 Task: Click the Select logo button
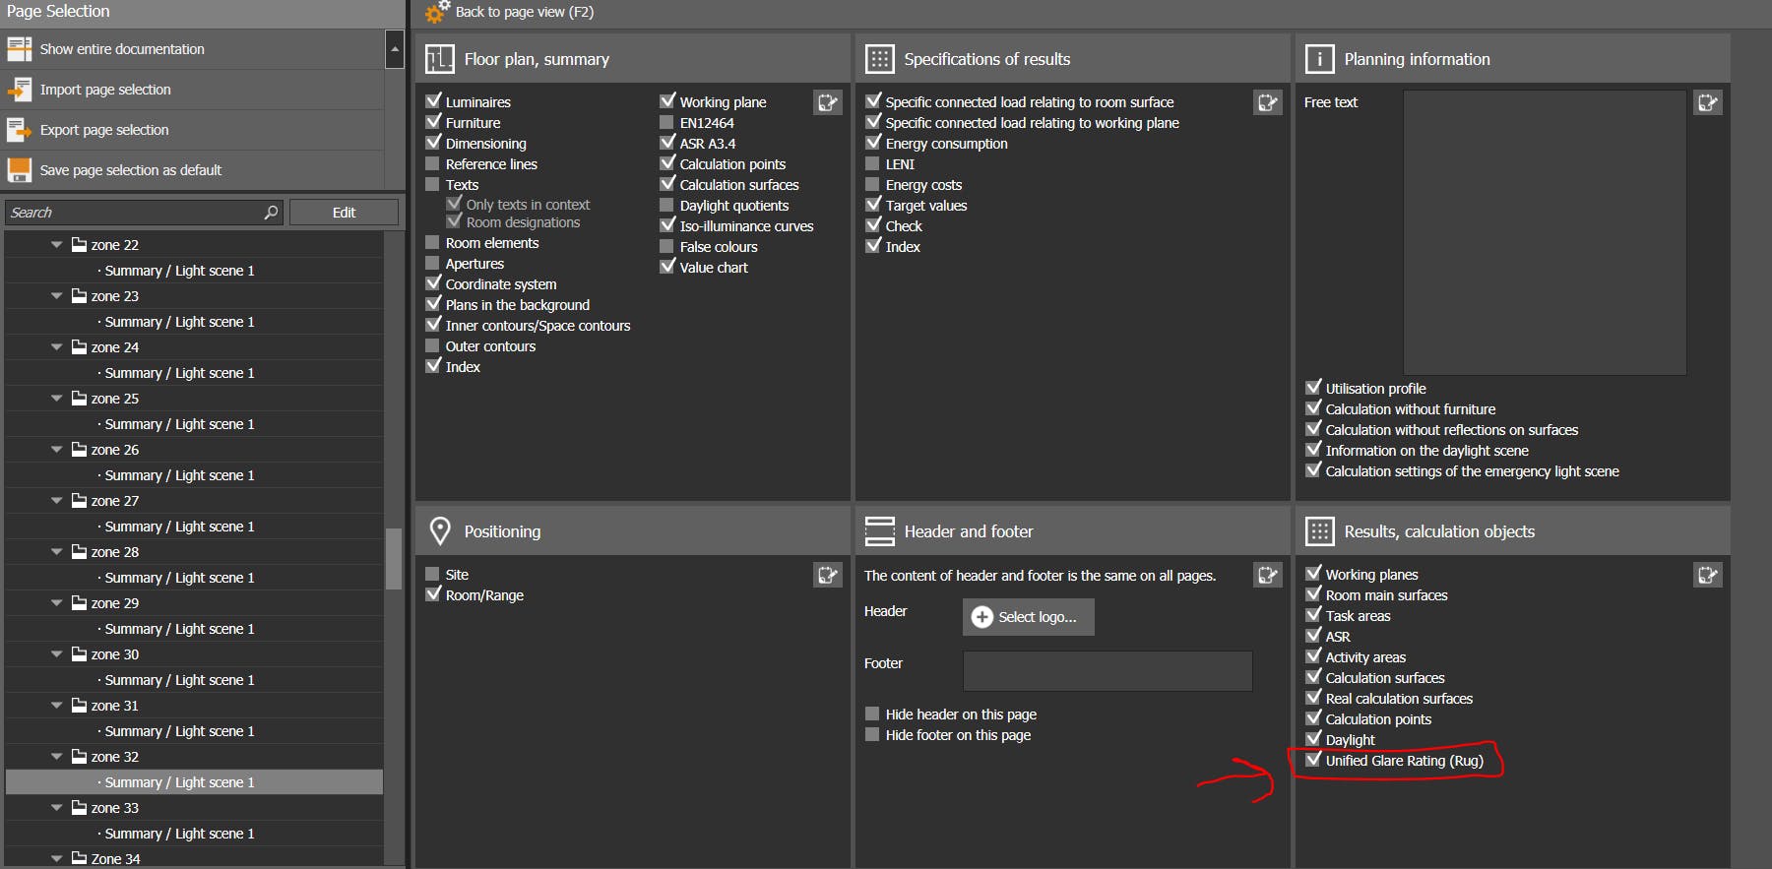point(1028,617)
